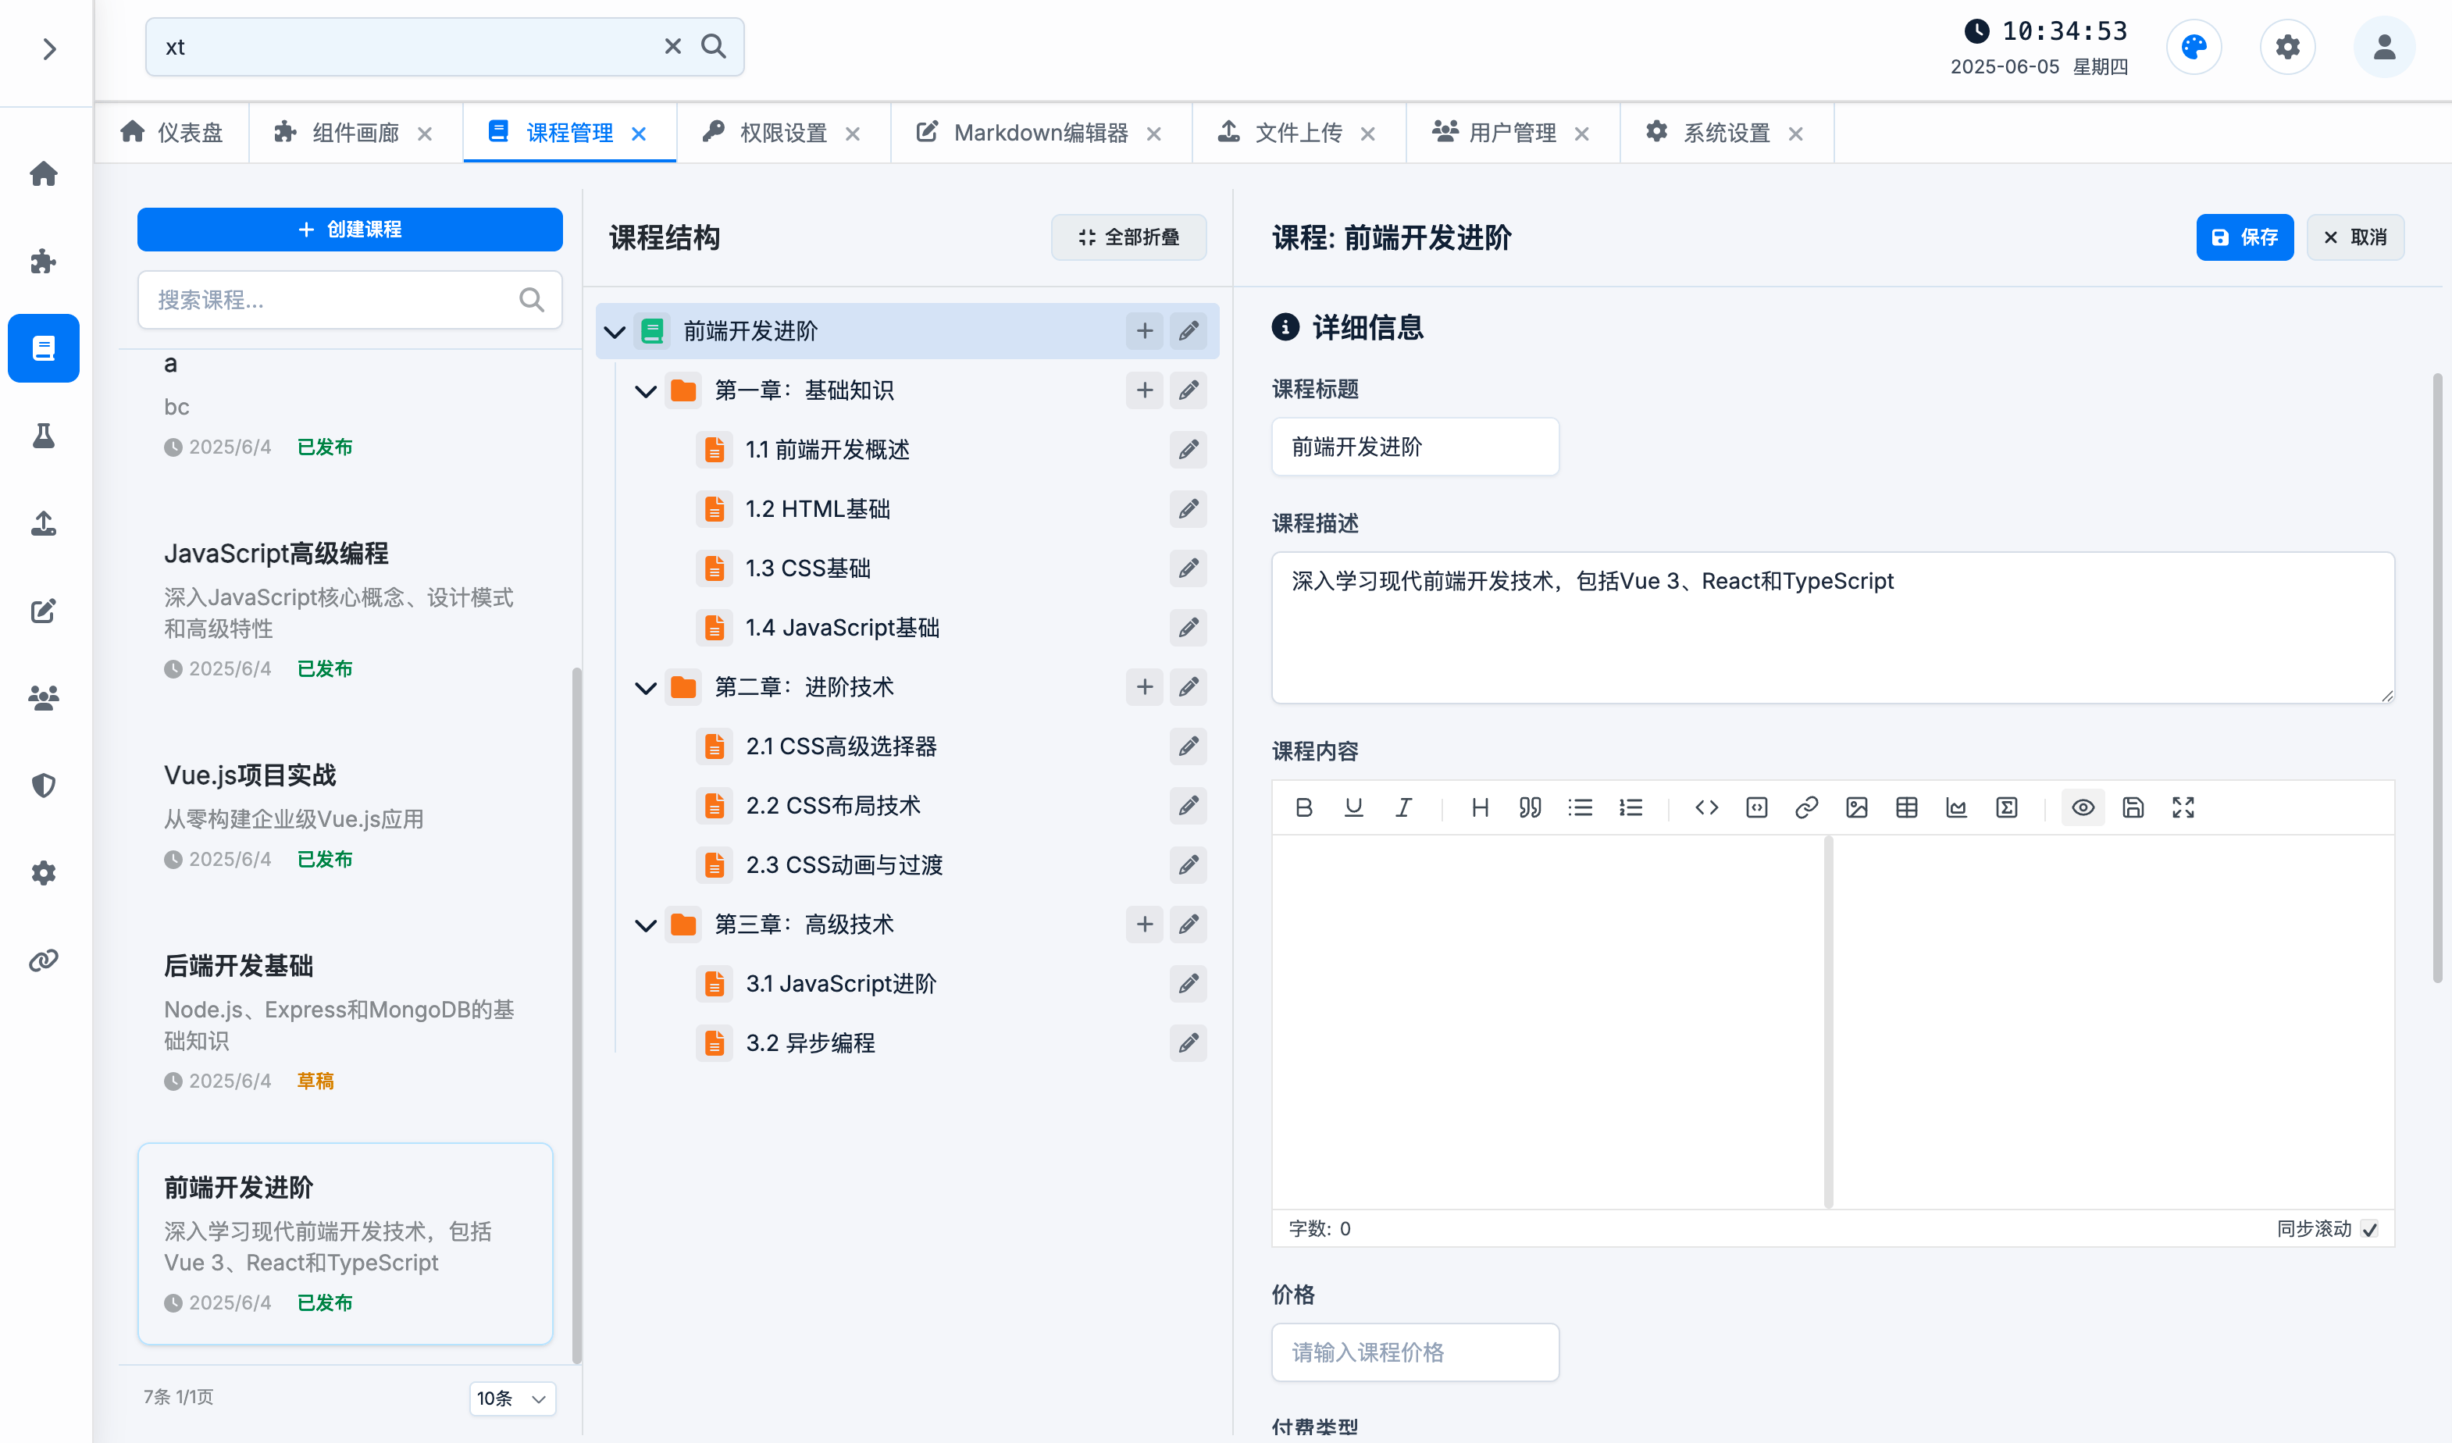Focus the 搜索课程 input field
This screenshot has height=1443, width=2452.
tap(349, 300)
